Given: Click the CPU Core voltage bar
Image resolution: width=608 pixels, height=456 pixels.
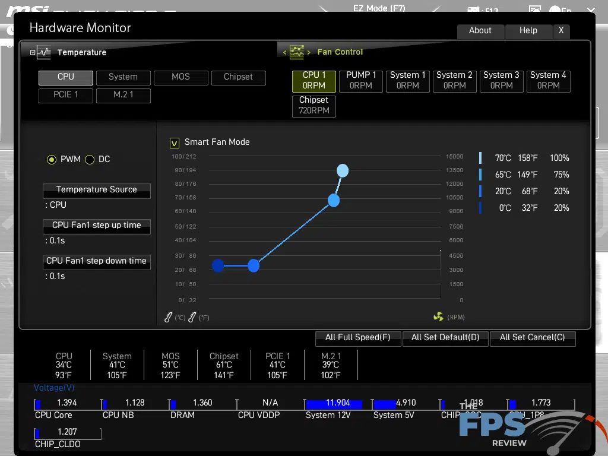Looking at the screenshot, I should coord(68,404).
